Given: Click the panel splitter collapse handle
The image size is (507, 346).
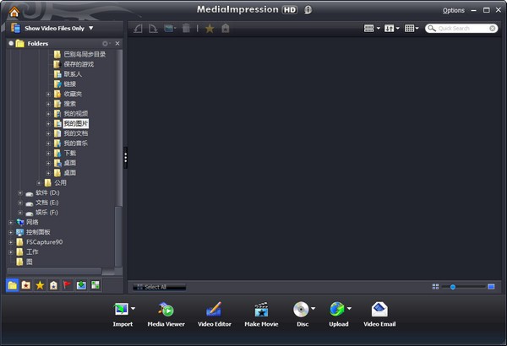Looking at the screenshot, I should tap(125, 158).
